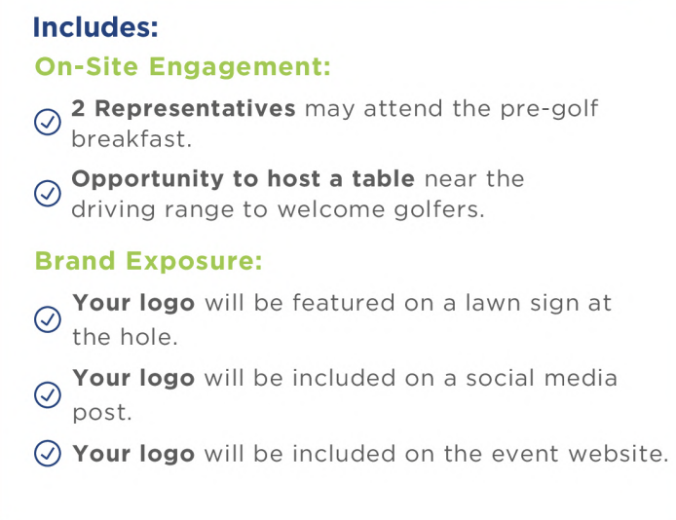Click the text the hole

tap(125, 337)
